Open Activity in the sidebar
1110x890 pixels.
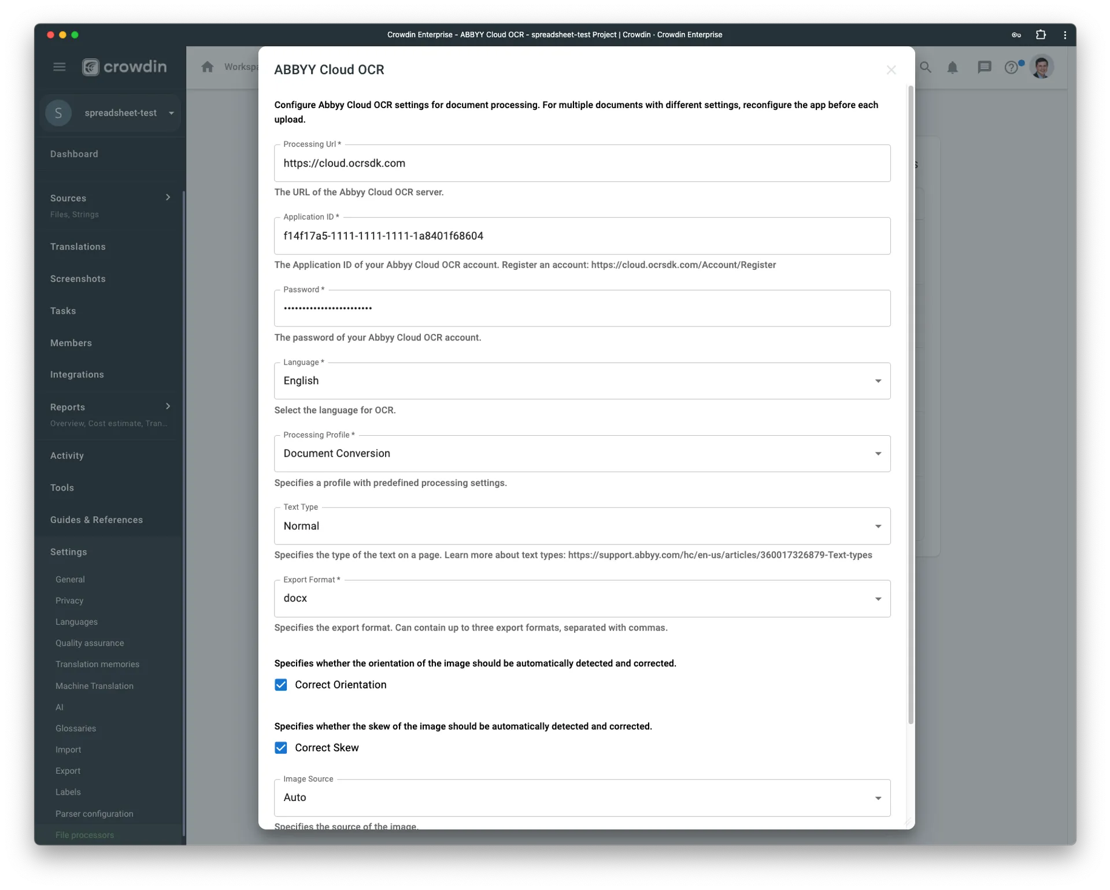pyautogui.click(x=67, y=456)
